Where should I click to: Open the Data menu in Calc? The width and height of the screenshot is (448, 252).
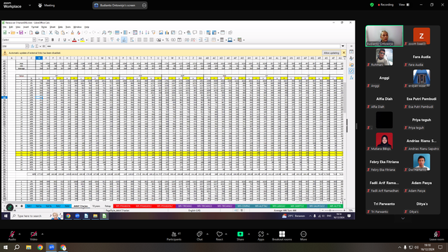[x=60, y=27]
